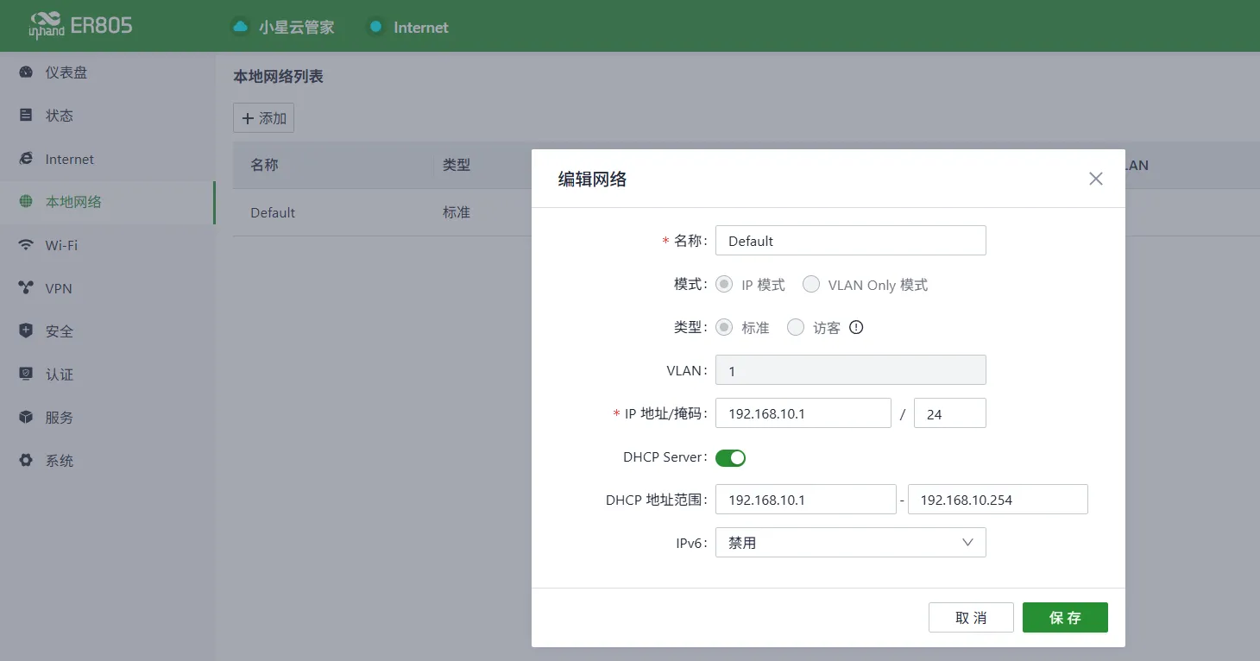
Task: Click the 仪表盘 dashboard icon
Action: [x=26, y=72]
